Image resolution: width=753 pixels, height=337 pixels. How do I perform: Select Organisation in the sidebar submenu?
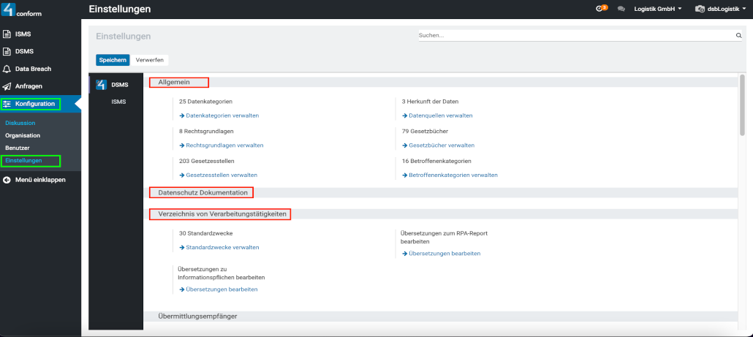(x=23, y=135)
